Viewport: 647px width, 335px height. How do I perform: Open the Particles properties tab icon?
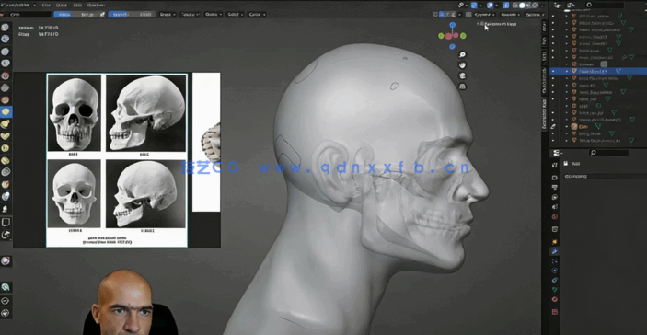point(555,260)
